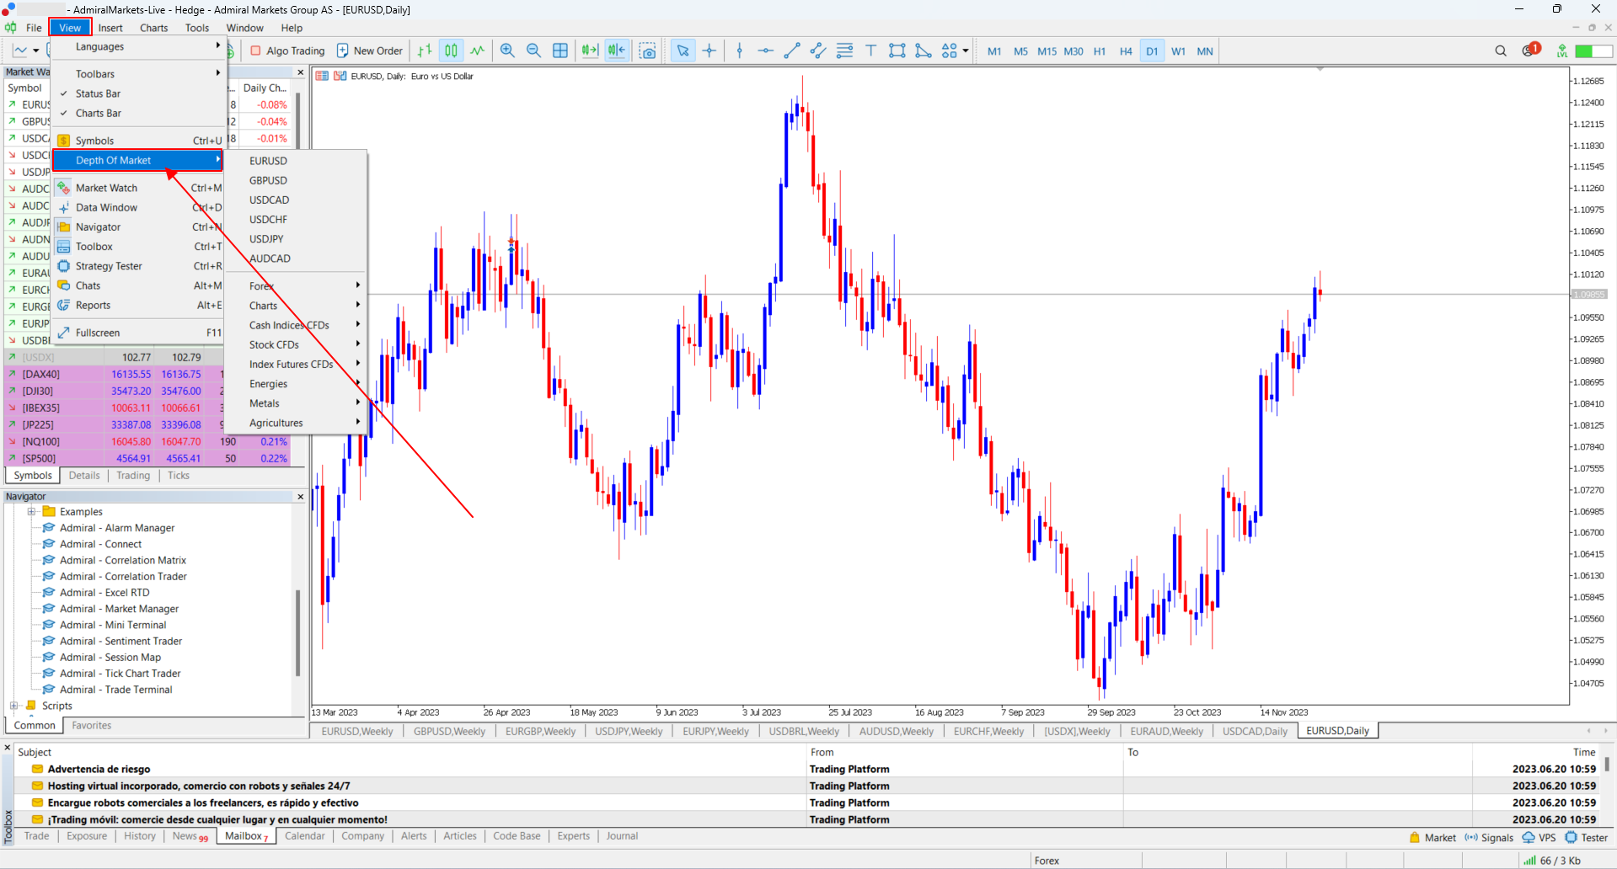Switch chart to bar chart type
The height and width of the screenshot is (869, 1617).
click(x=425, y=51)
